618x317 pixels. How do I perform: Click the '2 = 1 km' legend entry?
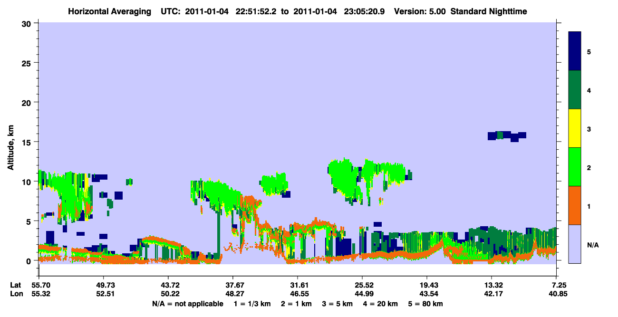296,304
